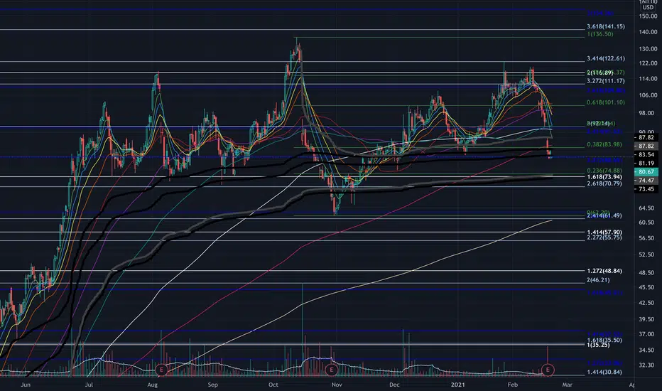This screenshot has width=662, height=391.
Task: Click the 60.50 price scale tick
Action: pos(648,223)
